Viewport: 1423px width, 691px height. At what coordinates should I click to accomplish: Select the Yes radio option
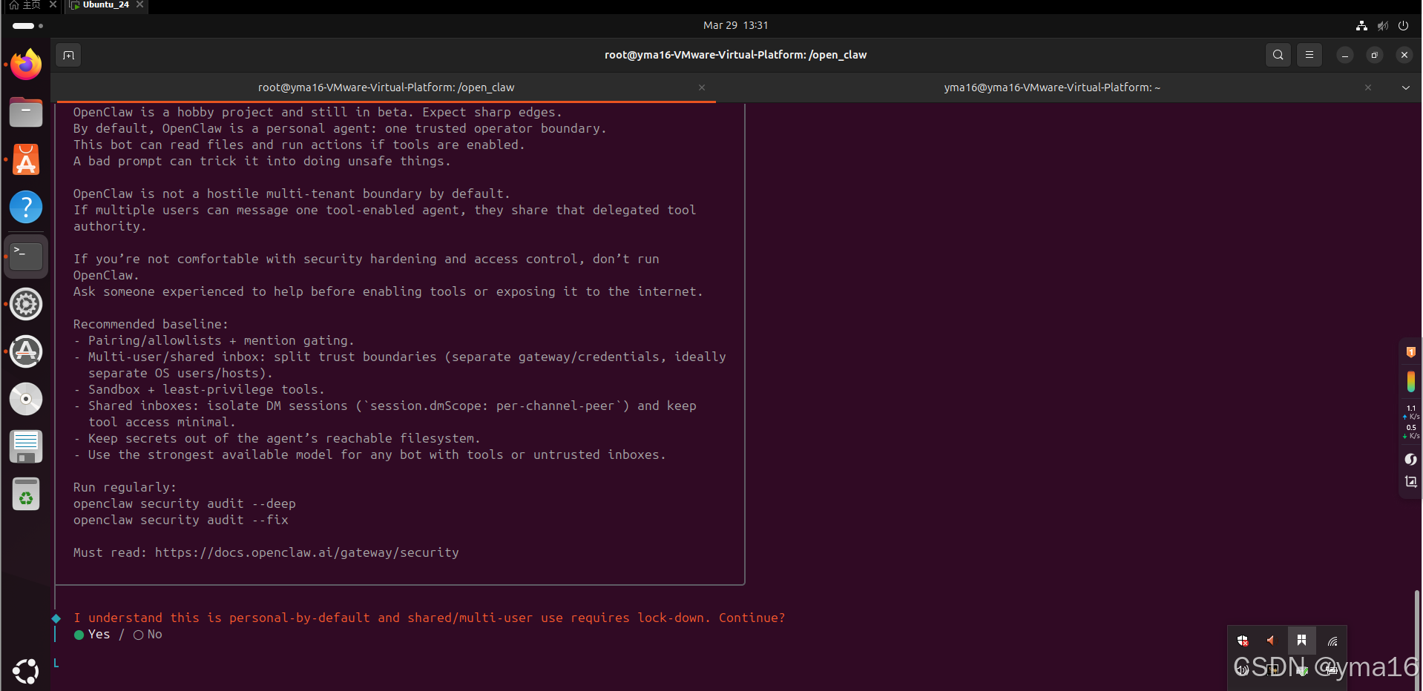click(x=92, y=635)
